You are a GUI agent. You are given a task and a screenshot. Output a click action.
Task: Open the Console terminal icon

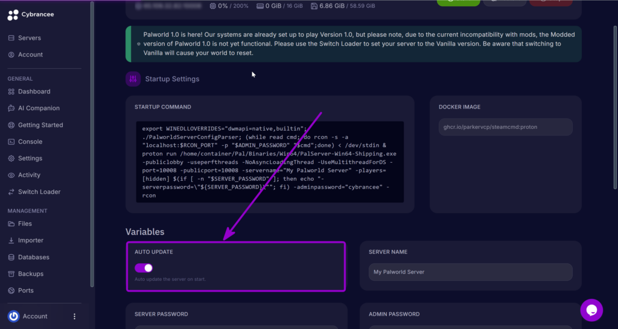11,142
